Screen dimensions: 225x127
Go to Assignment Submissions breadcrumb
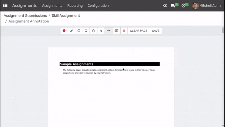25,16
